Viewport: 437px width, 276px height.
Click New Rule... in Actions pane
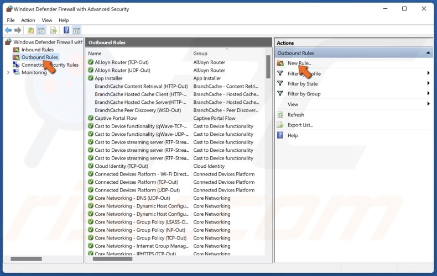tap(299, 63)
